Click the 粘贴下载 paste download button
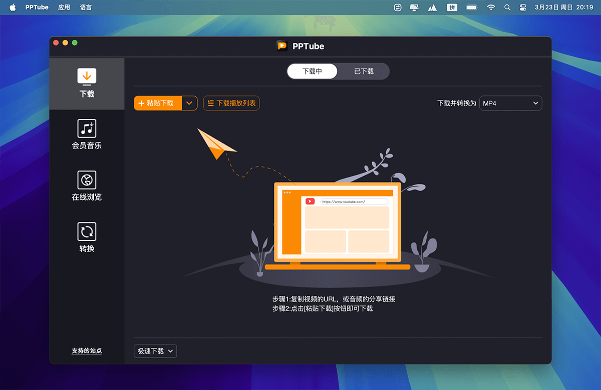Image resolution: width=601 pixels, height=390 pixels. click(x=158, y=103)
